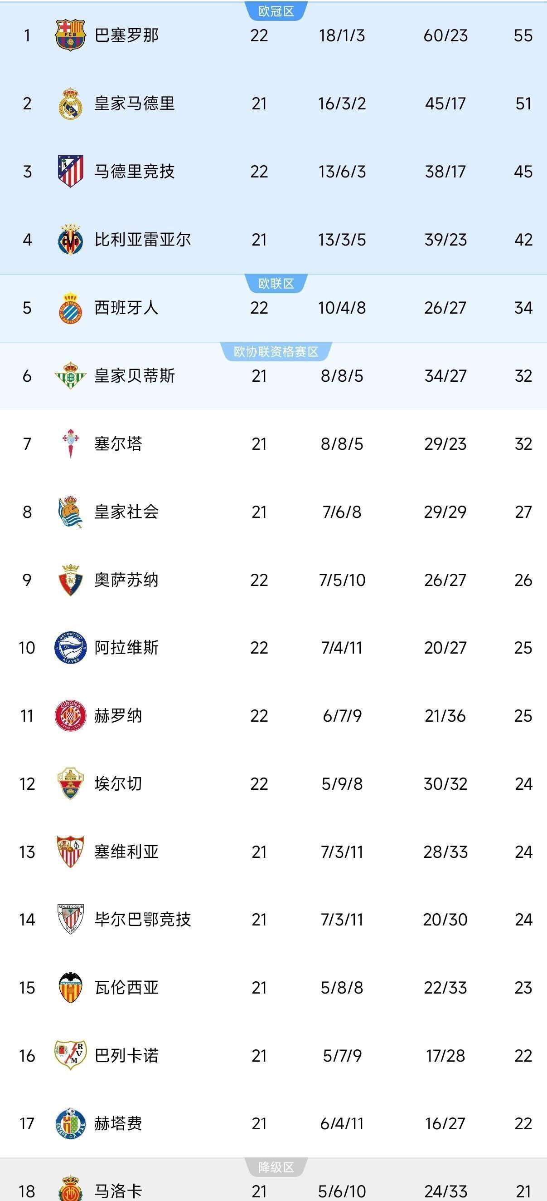Tap the Osasuna club crest
Image resolution: width=547 pixels, height=1201 pixels.
pos(70,580)
